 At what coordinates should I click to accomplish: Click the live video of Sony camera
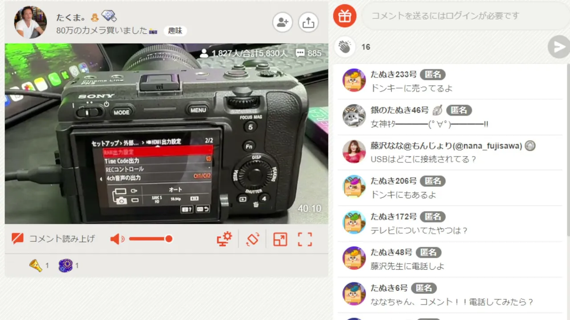pyautogui.click(x=167, y=133)
